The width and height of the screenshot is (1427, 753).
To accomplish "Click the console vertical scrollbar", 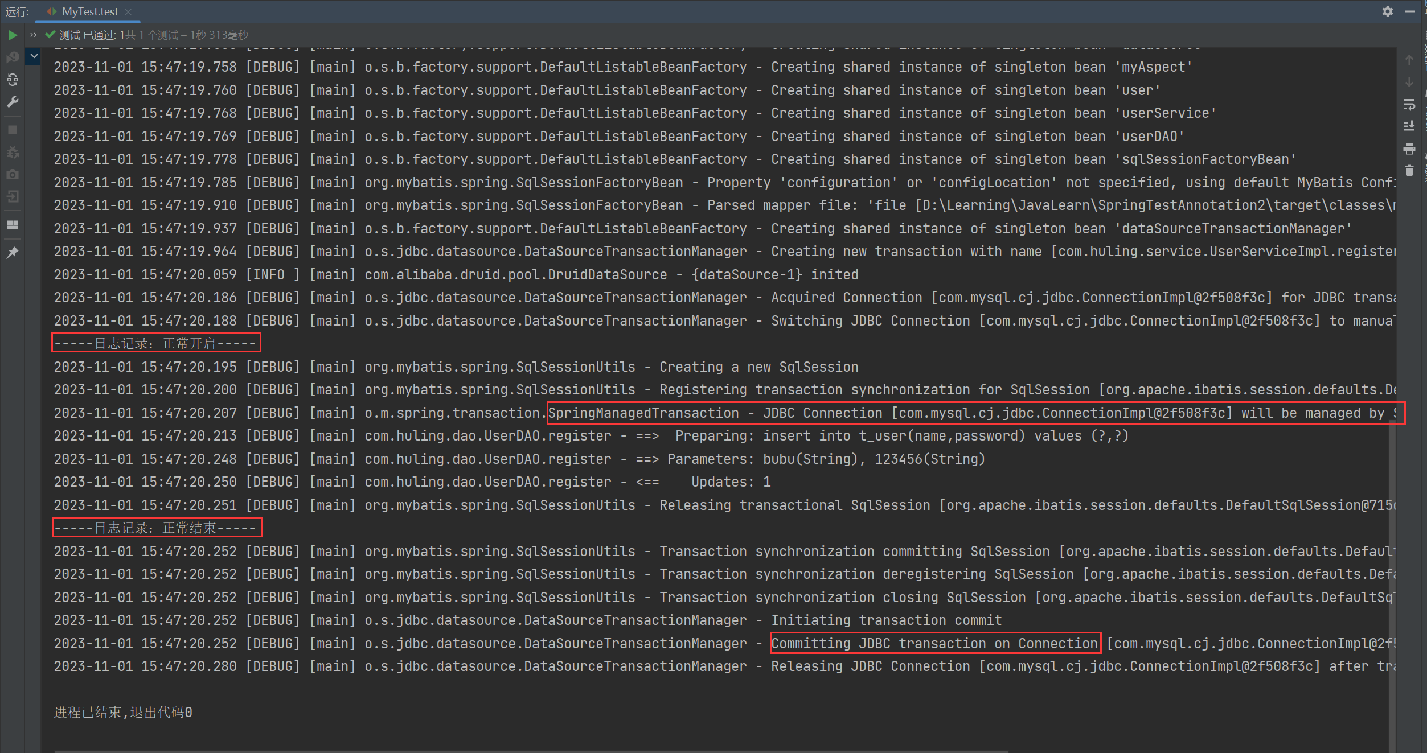I will click(1392, 586).
